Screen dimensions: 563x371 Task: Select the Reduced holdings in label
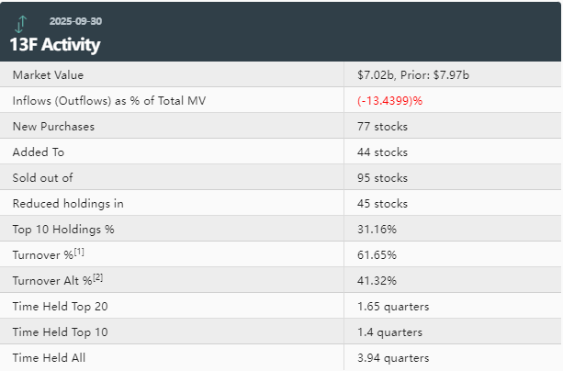pos(68,203)
